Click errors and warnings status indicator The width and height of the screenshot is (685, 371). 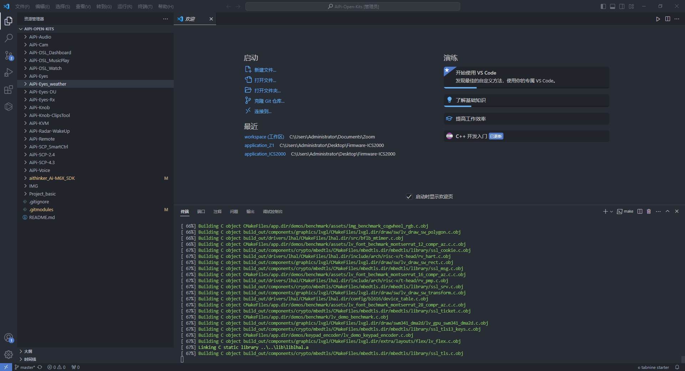pos(56,367)
